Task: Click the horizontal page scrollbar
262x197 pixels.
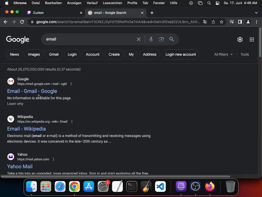Action: coord(115,176)
